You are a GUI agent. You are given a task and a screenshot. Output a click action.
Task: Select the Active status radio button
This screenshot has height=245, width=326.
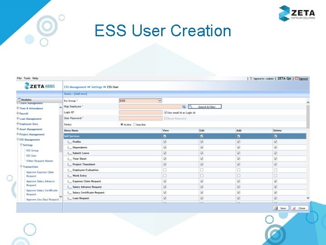[122, 124]
